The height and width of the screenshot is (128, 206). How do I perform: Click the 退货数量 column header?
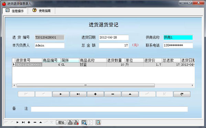click(x=116, y=60)
